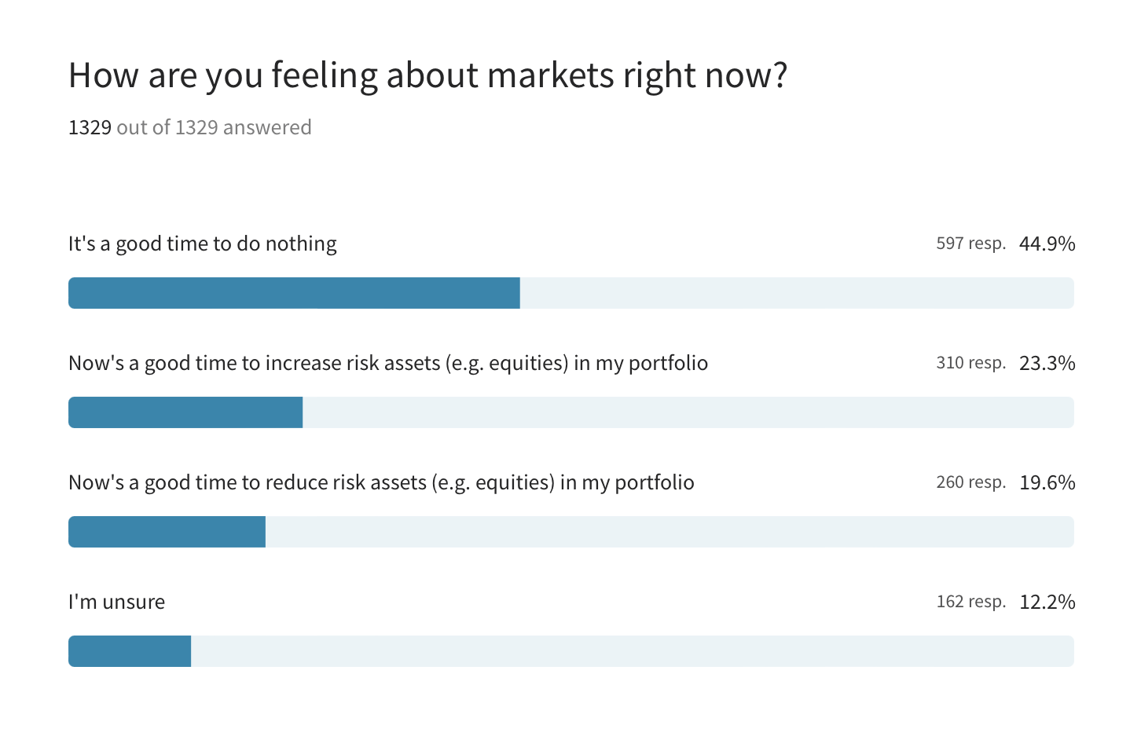Click empty portion of 'do nothing' bar

(796, 293)
